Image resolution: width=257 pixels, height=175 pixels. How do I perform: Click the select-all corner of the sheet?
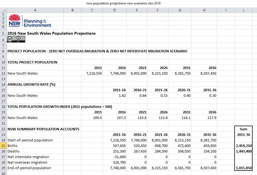pyautogui.click(x=3, y=10)
